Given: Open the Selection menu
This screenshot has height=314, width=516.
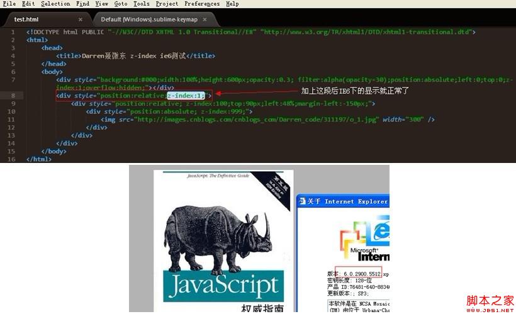Looking at the screenshot, I should click(x=55, y=4).
